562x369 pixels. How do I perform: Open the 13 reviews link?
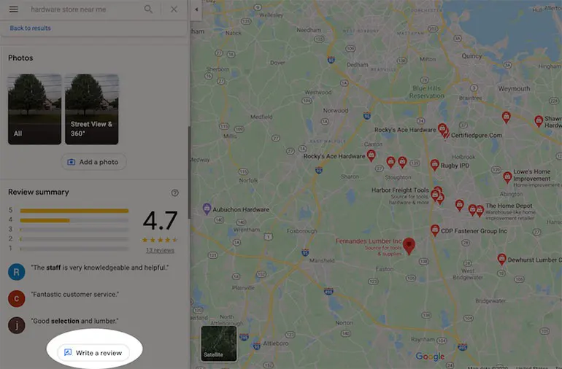click(x=160, y=250)
